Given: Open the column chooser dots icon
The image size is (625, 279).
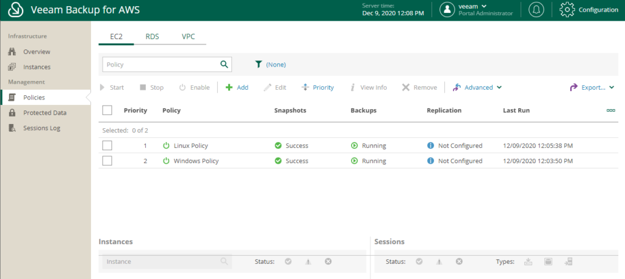Looking at the screenshot, I should coord(610,111).
